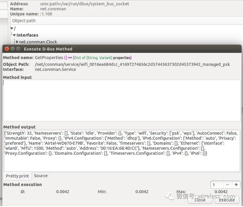Click the Close button
This screenshot has width=243, height=207.
click(200, 200)
